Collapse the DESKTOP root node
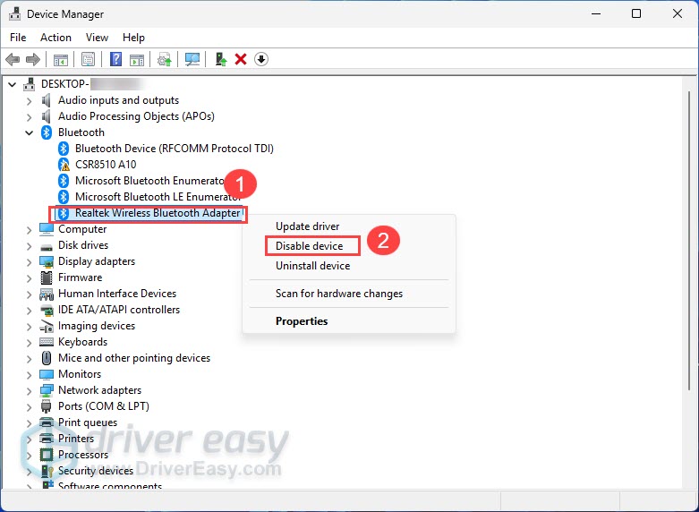This screenshot has height=512, width=699. pyautogui.click(x=13, y=84)
